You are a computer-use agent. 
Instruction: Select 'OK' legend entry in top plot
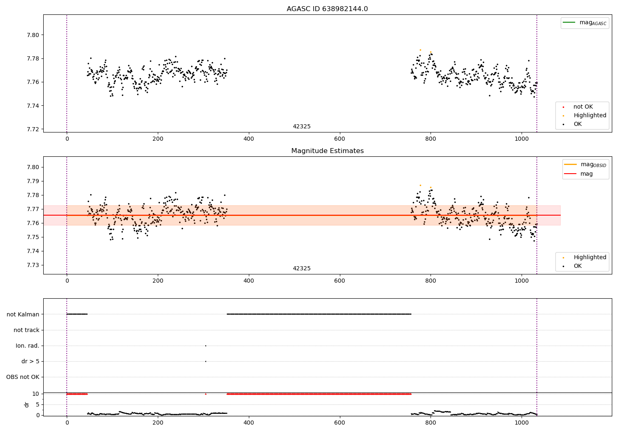tap(578, 124)
